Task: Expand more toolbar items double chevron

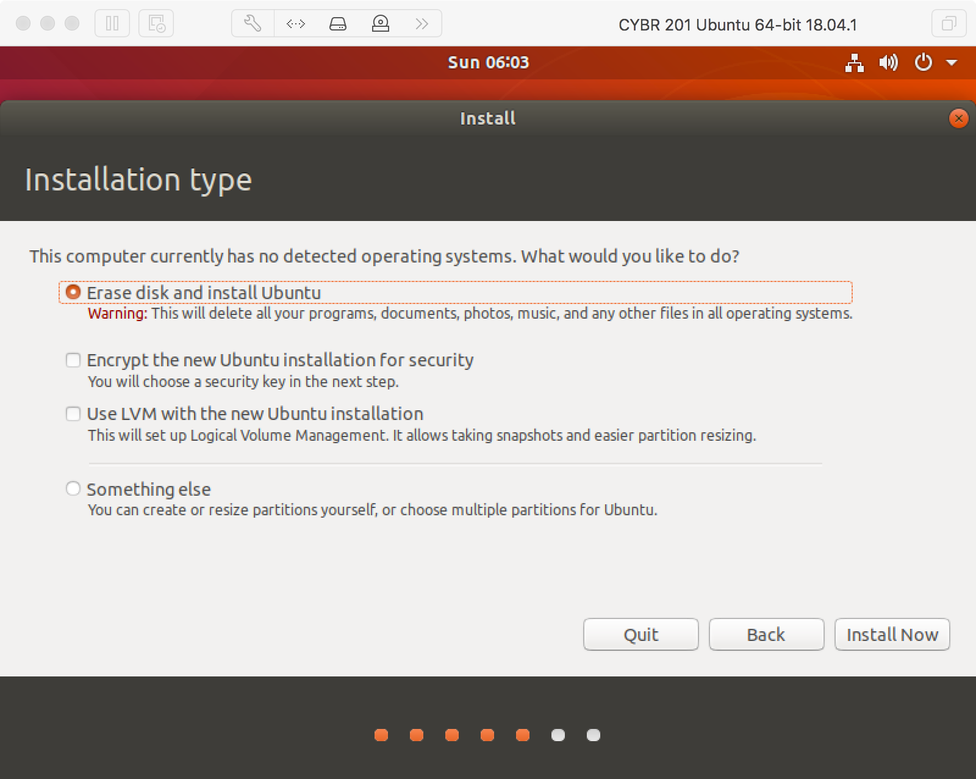Action: click(422, 24)
